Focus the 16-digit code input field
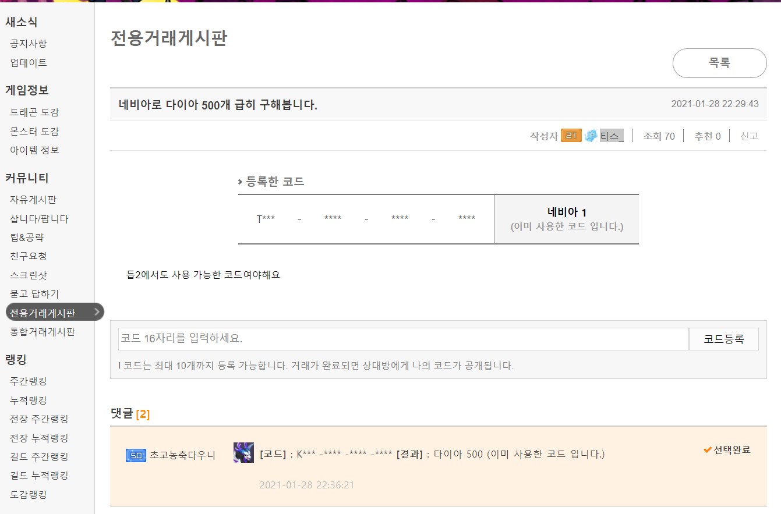This screenshot has height=514, width=781. click(x=403, y=339)
